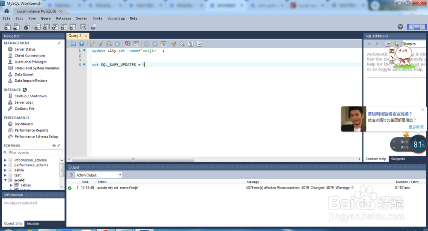Toggle word wrap icon in editor toolbar
The width and height of the screenshot is (428, 231).
click(x=199, y=44)
